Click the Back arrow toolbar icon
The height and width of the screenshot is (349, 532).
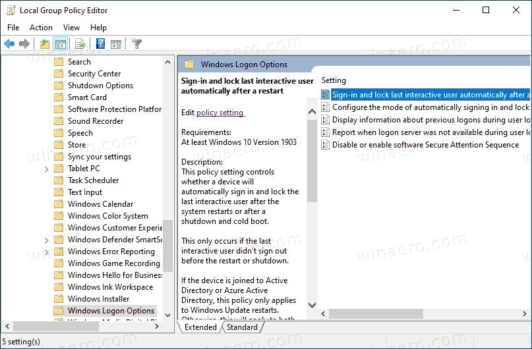click(9, 43)
